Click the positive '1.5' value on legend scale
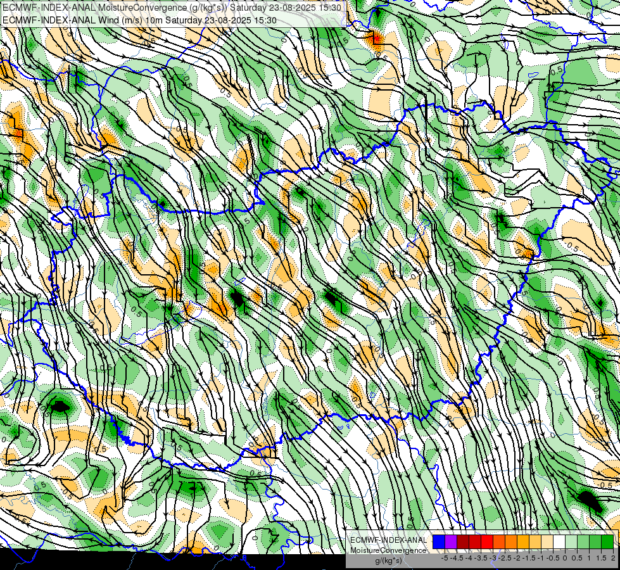The width and height of the screenshot is (620, 570). (x=600, y=558)
